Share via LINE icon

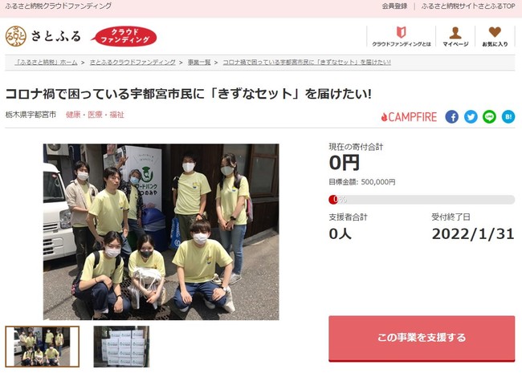tap(489, 116)
